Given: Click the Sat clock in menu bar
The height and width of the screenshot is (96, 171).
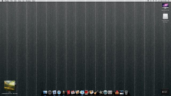Looking at the screenshot, I should [163, 1].
